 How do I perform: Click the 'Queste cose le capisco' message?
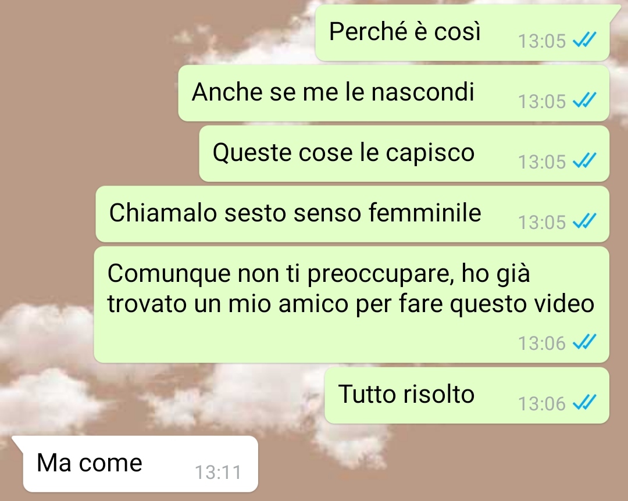[404, 154]
